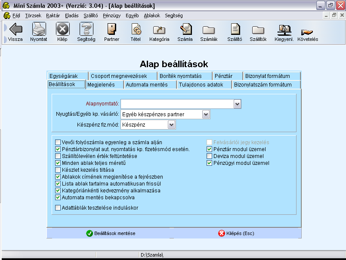The height and width of the screenshot is (260, 346).
Task: Enable Készlet kezelés tiltása checkbox
Action: [58, 170]
